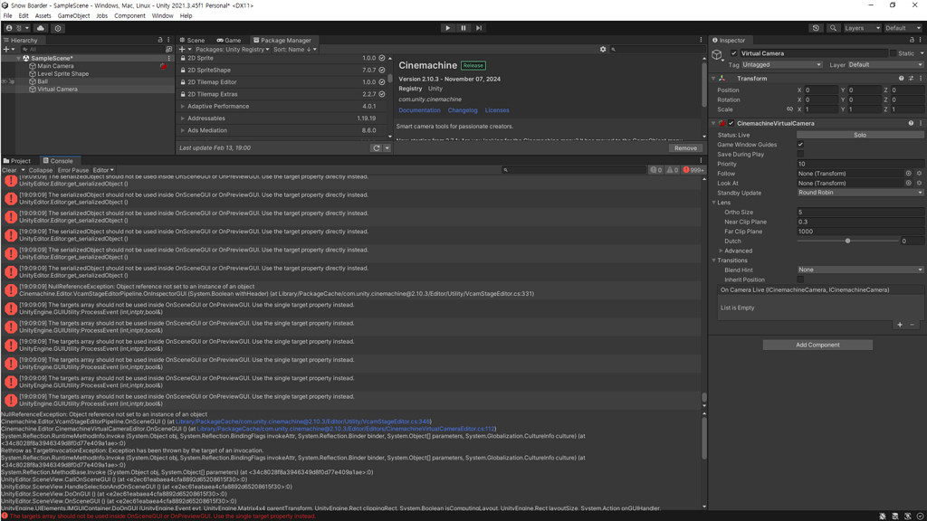Toggle Console Error Pause
The width and height of the screenshot is (927, 521).
coord(72,170)
